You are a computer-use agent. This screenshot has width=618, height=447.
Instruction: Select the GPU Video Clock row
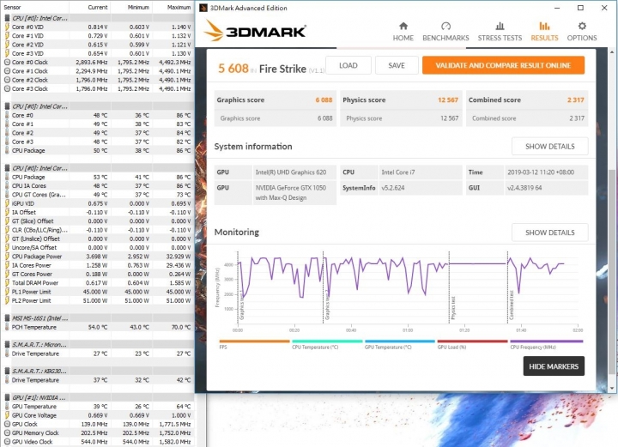97,442
